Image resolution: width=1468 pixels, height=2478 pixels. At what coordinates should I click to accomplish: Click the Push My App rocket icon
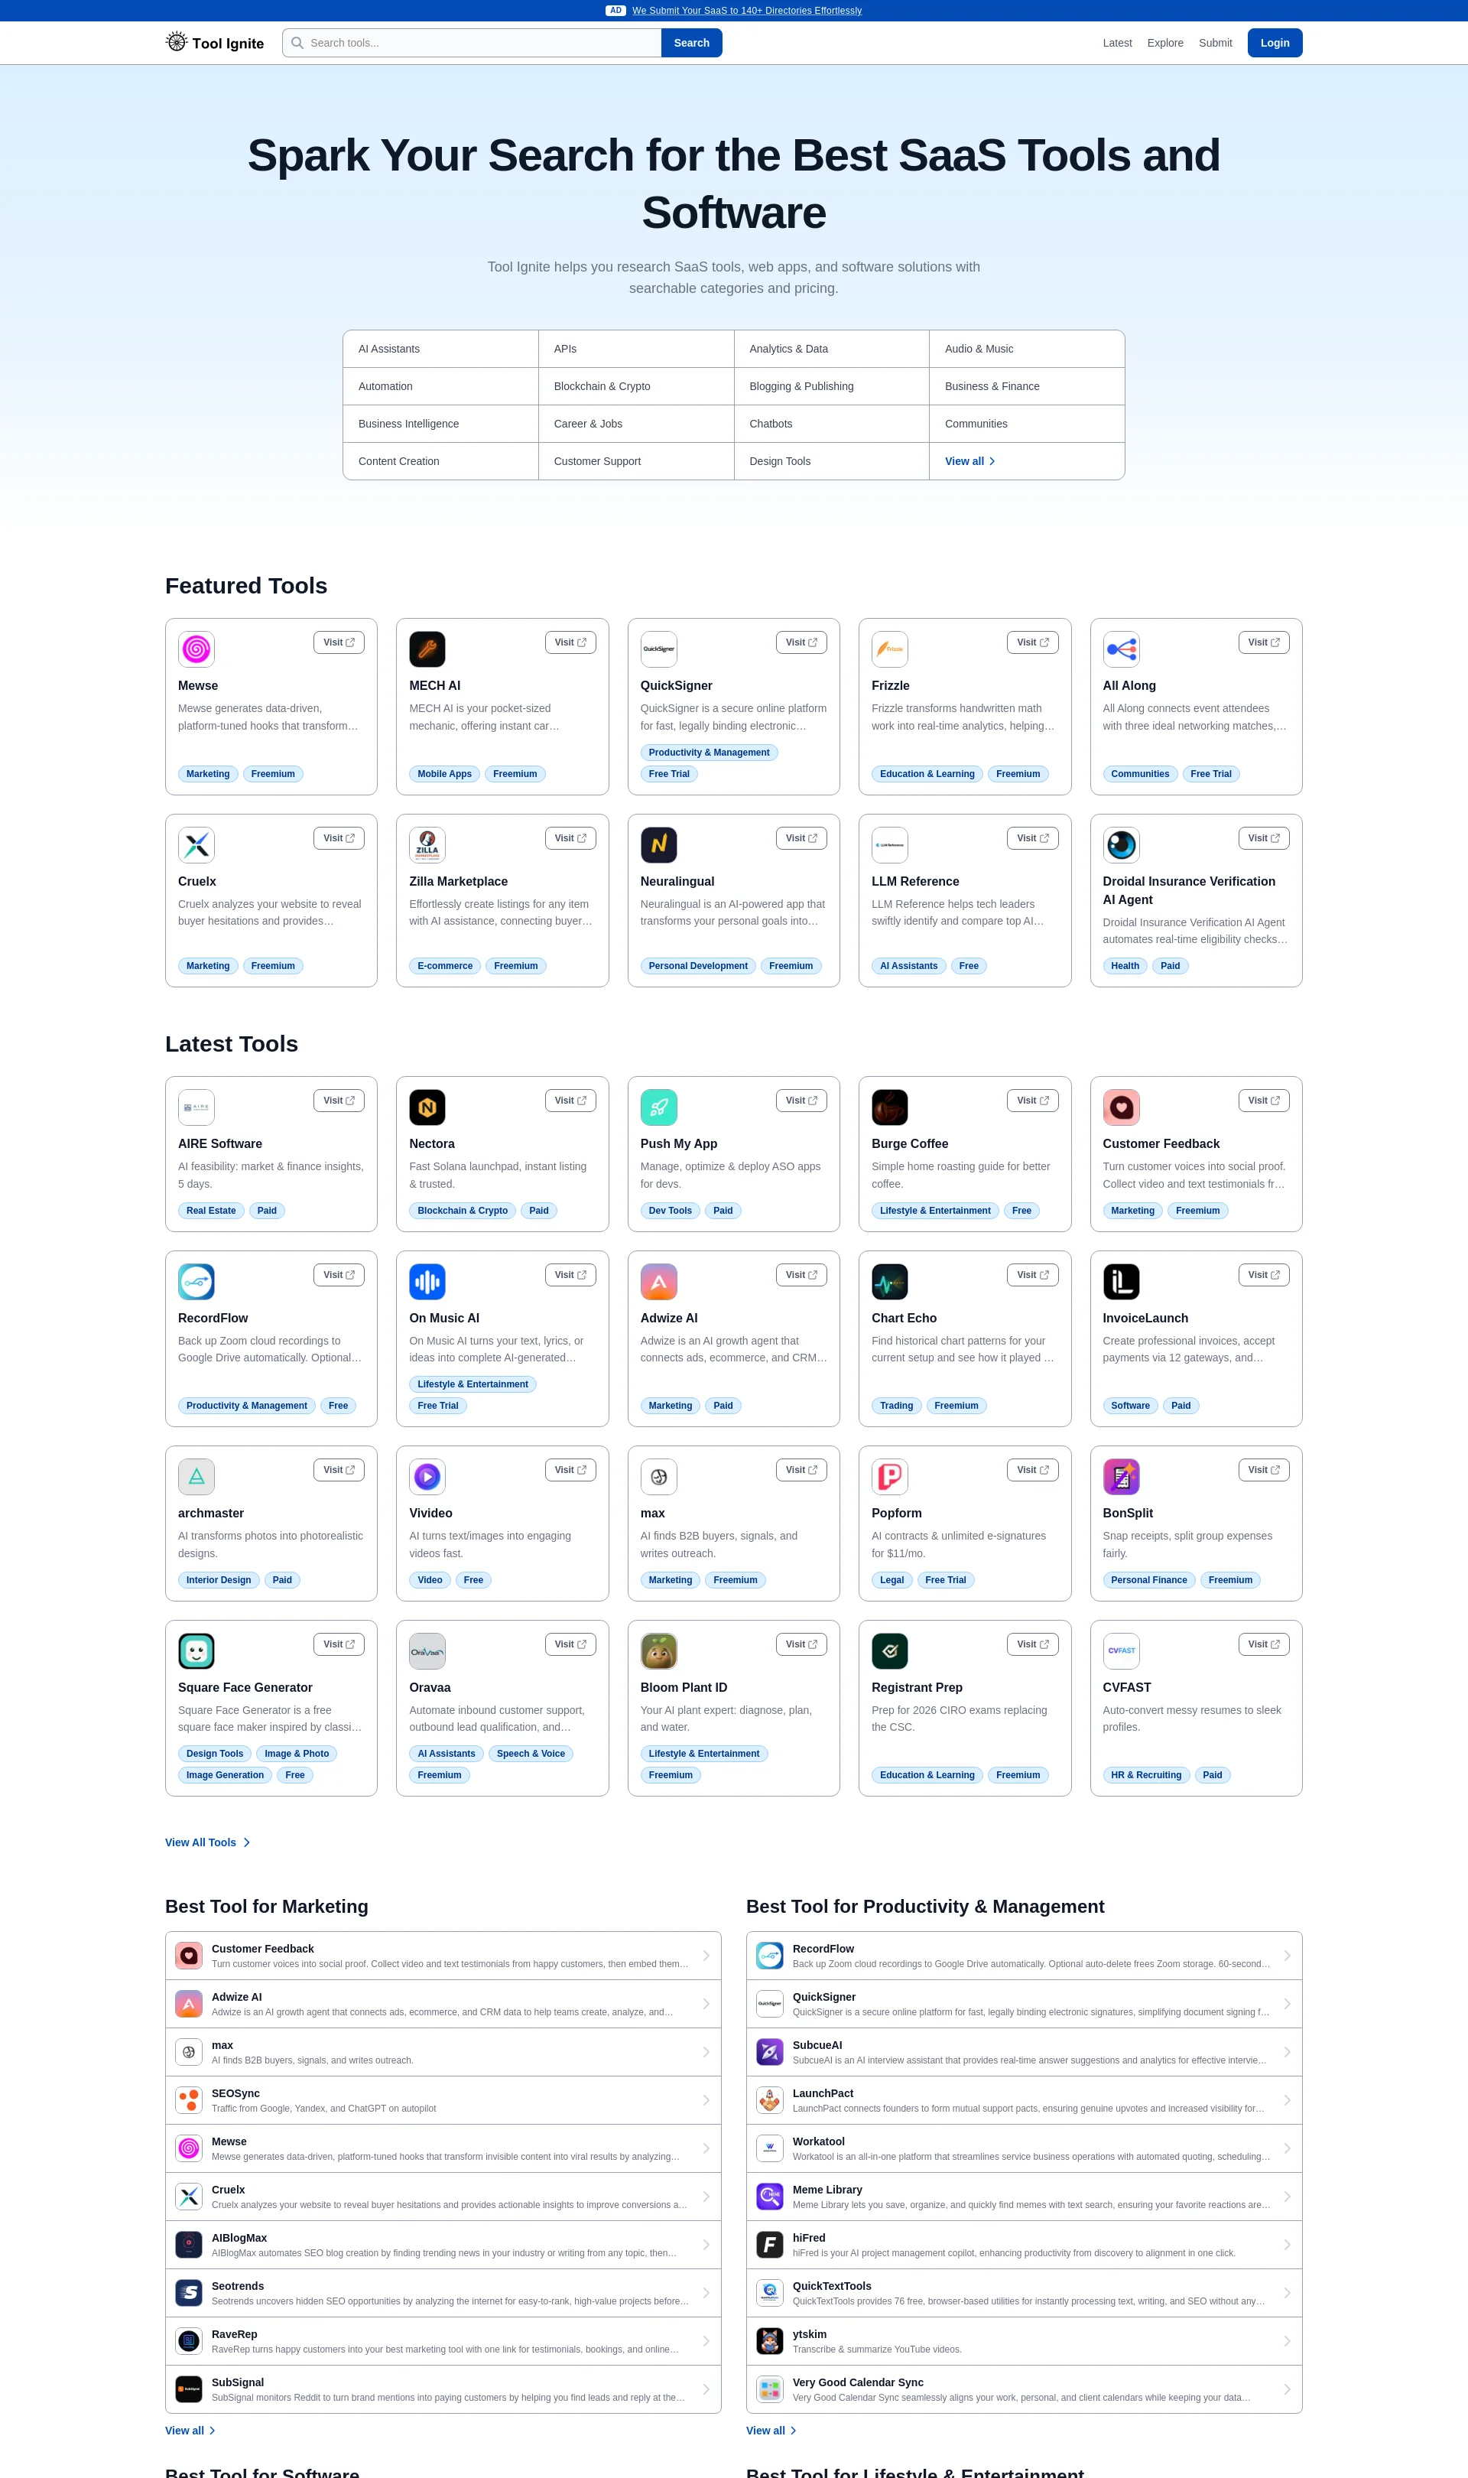(x=659, y=1107)
